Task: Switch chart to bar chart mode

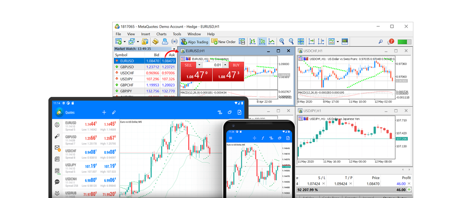Action: click(253, 42)
